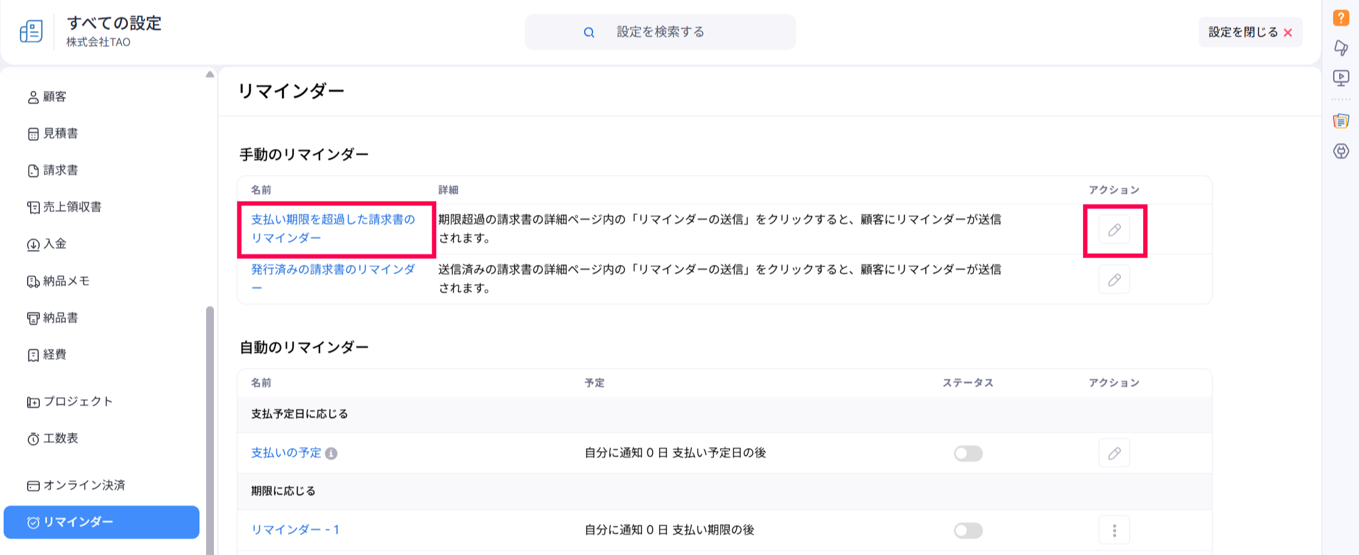Open the video tutorials monitor icon
Screen dimensions: 1359x555
[1340, 78]
